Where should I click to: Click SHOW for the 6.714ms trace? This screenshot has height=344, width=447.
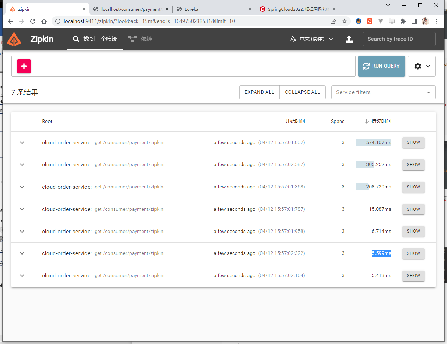[414, 231]
